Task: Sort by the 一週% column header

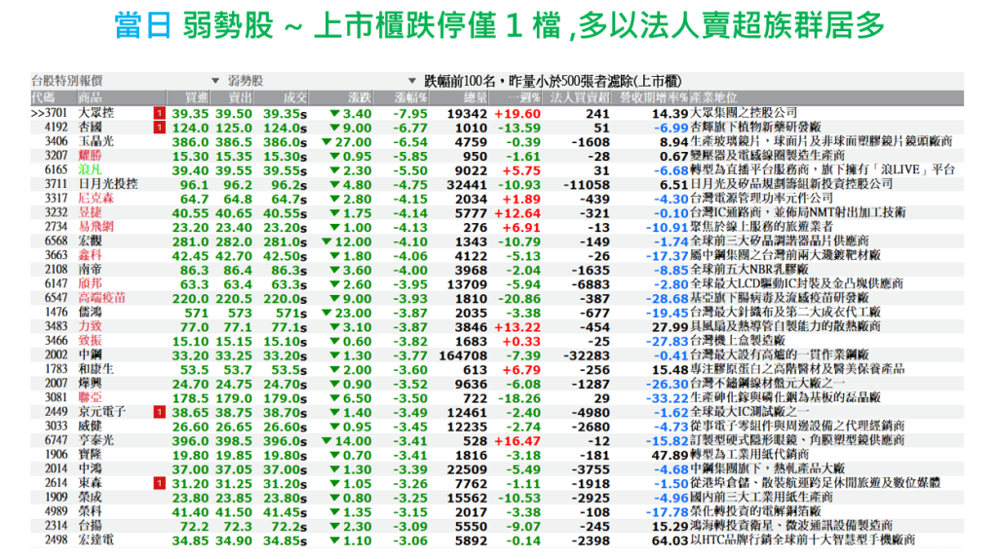Action: click(525, 98)
